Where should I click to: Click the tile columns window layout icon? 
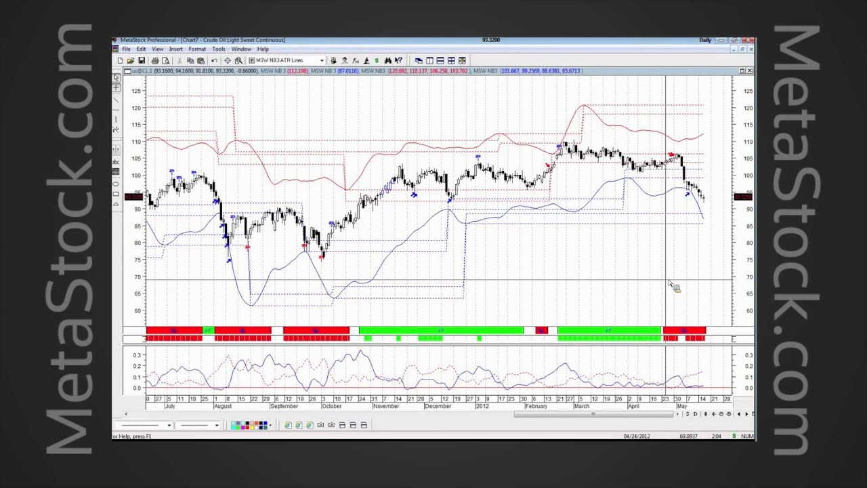[429, 60]
